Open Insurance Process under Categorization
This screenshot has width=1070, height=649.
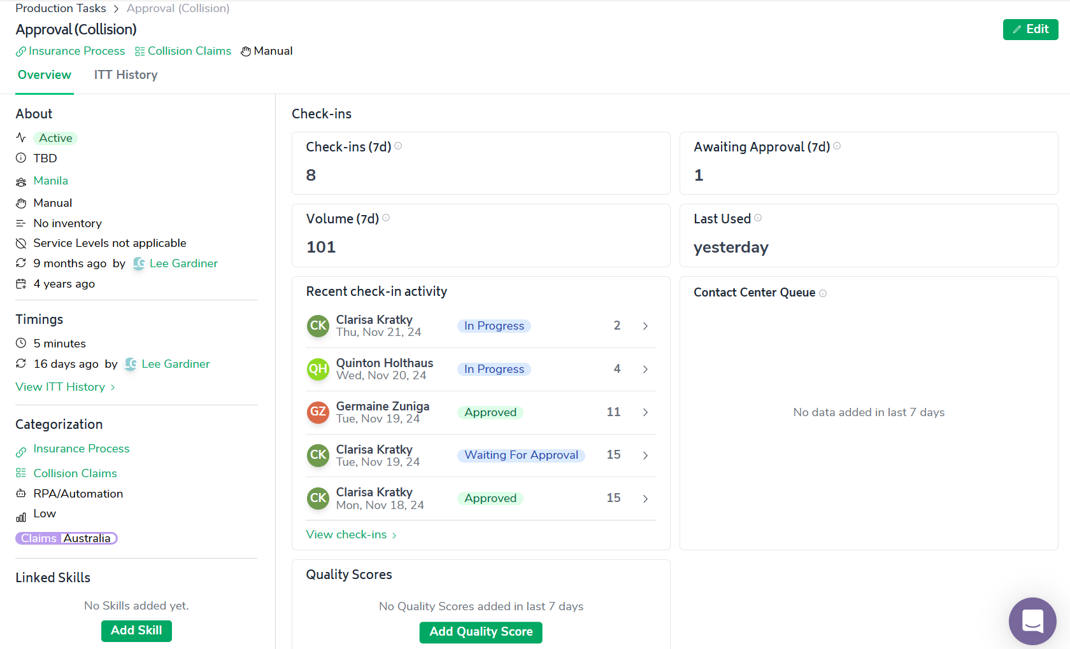(82, 449)
